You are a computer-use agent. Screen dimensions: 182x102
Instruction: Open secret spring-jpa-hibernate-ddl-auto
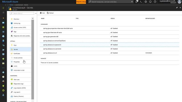tap(109, 33)
